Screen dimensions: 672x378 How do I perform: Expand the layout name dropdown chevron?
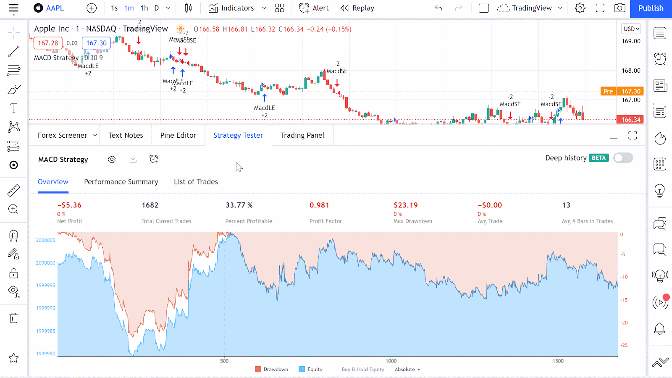[x=560, y=8]
